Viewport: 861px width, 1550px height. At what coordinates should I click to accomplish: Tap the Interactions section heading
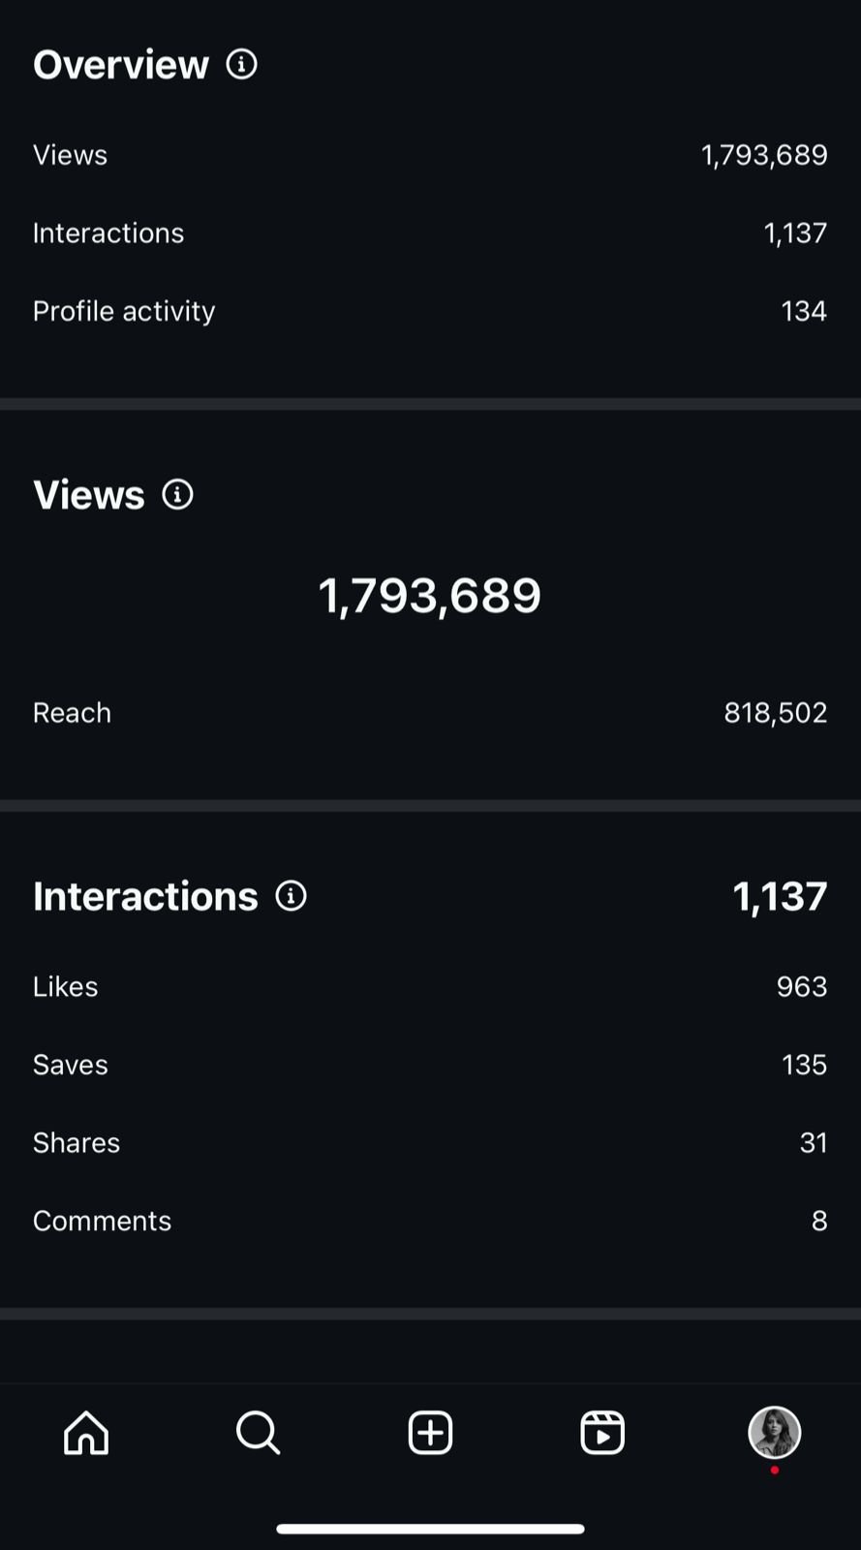145,896
